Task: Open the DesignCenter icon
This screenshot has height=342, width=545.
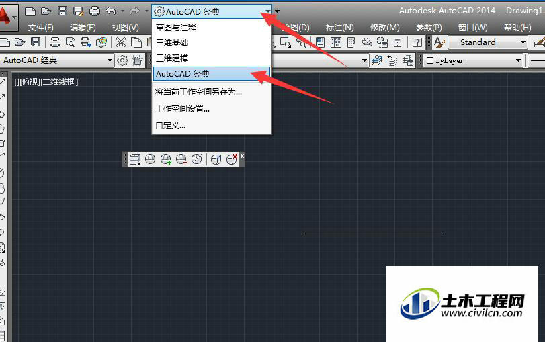Action: click(336, 42)
